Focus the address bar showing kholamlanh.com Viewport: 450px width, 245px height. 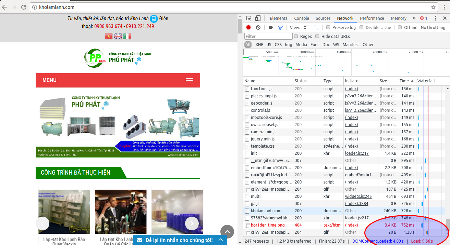pos(233,7)
